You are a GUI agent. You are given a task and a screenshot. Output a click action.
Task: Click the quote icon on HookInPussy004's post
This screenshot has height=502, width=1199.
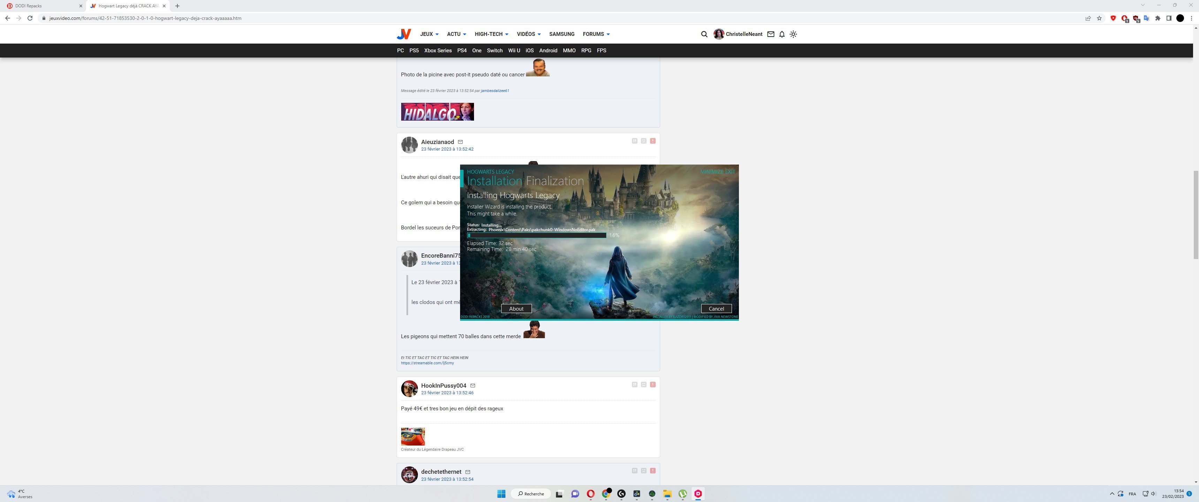pyautogui.click(x=634, y=385)
